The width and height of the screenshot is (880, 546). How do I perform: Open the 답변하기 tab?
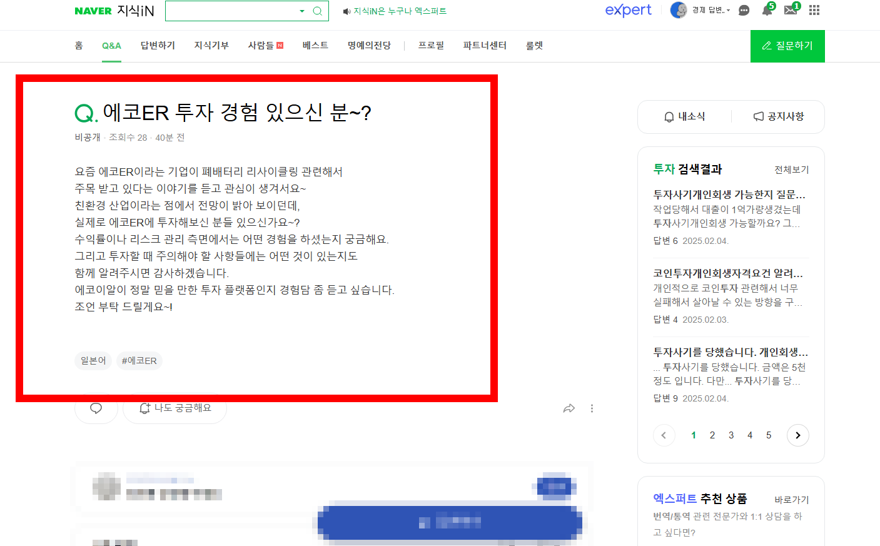pos(158,46)
